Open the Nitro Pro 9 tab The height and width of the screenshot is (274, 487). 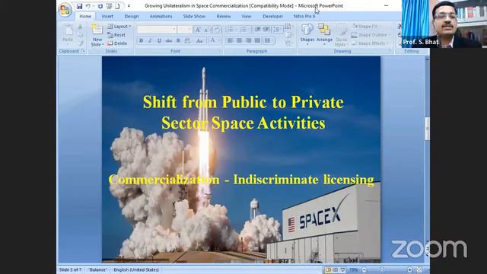point(304,16)
